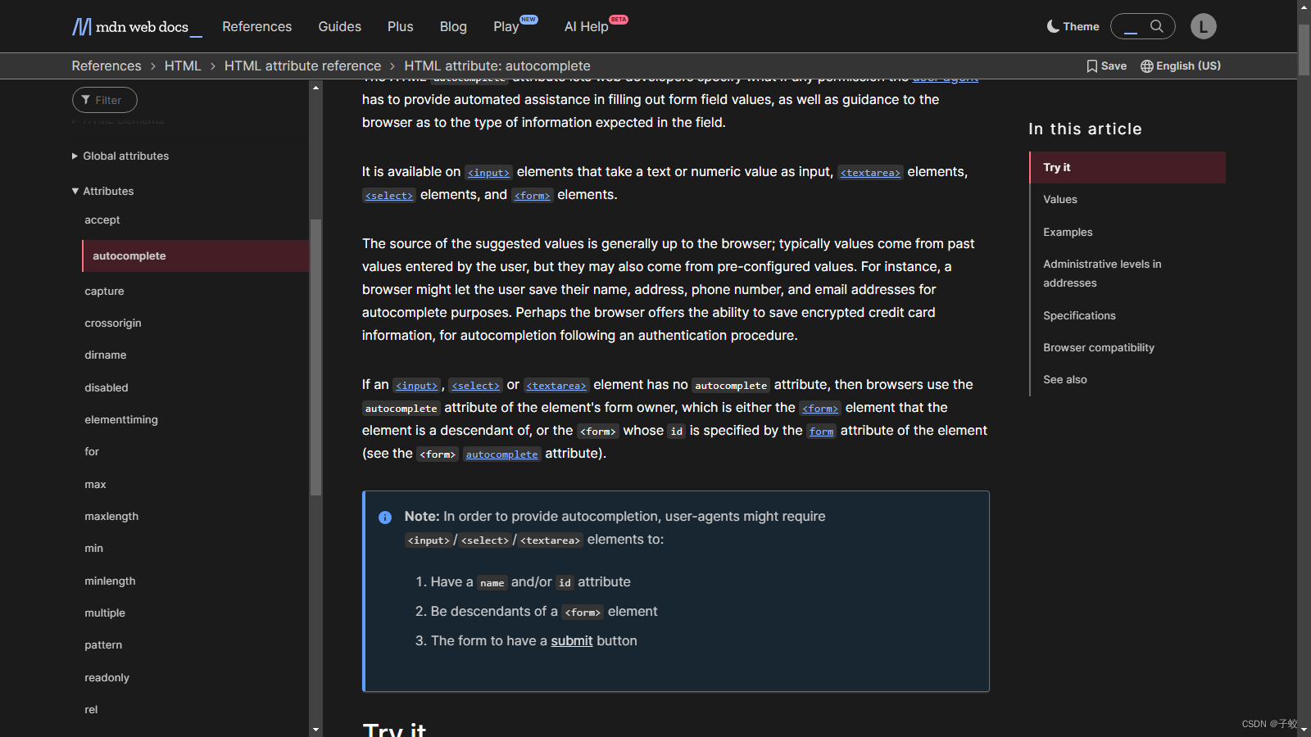The height and width of the screenshot is (737, 1311).
Task: Click page scrollbar down arrow
Action: click(1304, 729)
